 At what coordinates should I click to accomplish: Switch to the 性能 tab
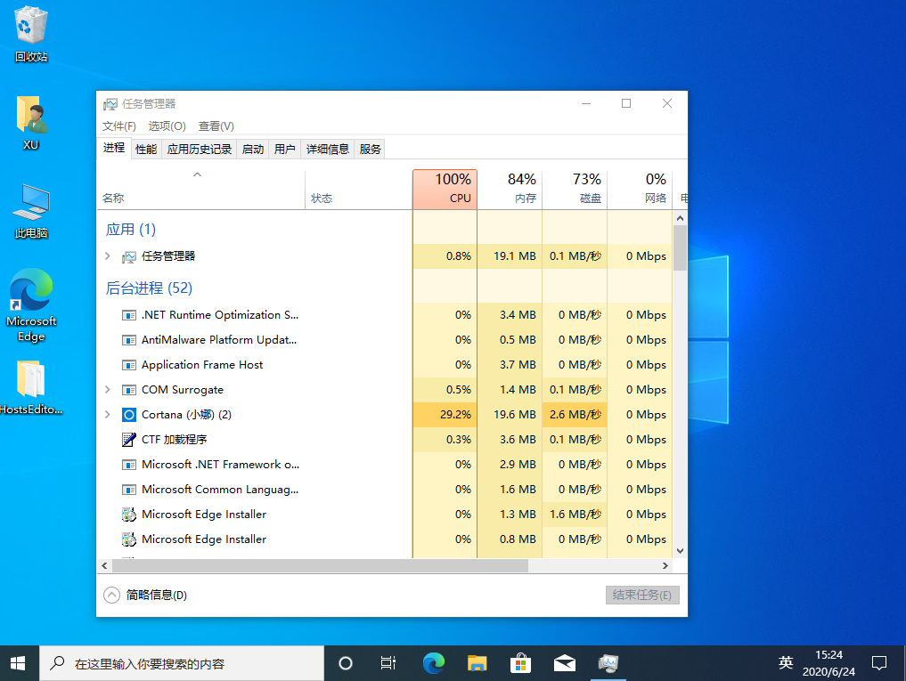coord(145,149)
